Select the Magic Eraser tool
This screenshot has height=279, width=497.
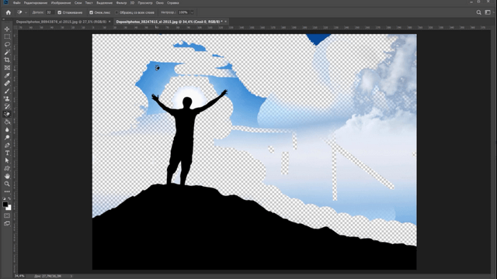click(7, 114)
